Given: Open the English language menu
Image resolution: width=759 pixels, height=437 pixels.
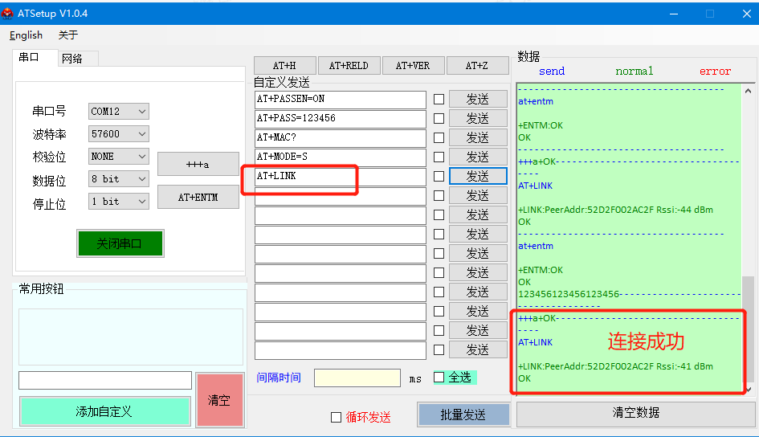Looking at the screenshot, I should click(x=26, y=35).
